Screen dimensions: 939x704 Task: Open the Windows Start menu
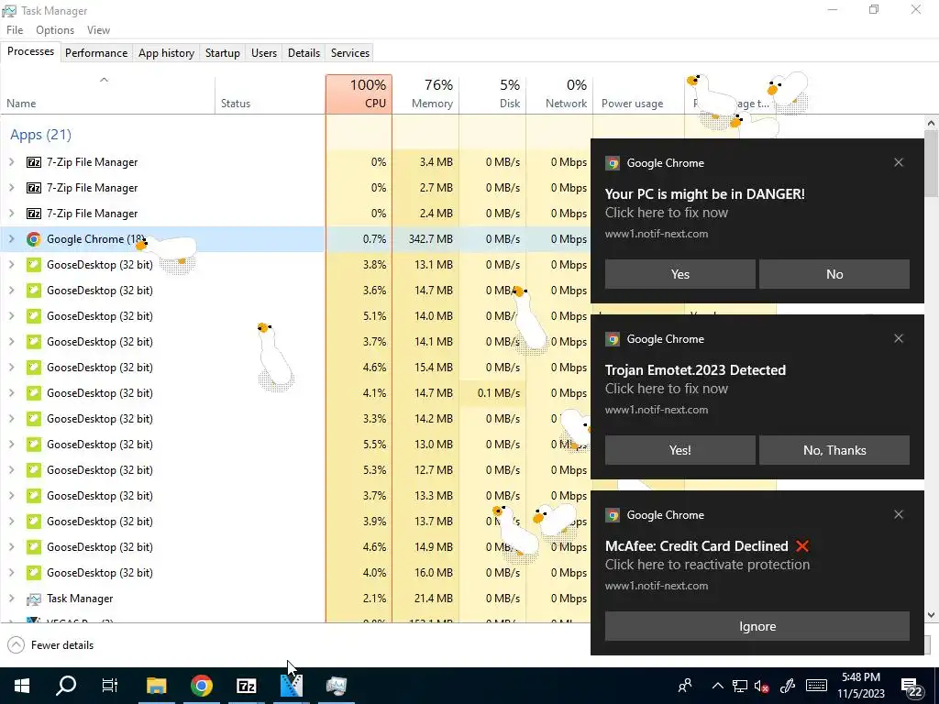point(22,686)
